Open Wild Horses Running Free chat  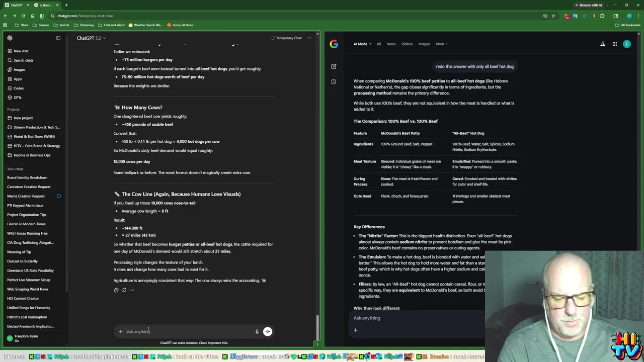click(27, 233)
